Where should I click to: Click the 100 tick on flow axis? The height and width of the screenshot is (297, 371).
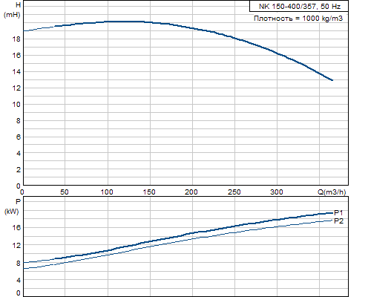pos(107,192)
